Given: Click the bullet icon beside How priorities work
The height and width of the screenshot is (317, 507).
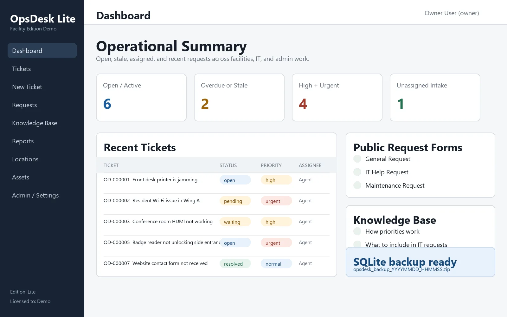Looking at the screenshot, I should [x=357, y=231].
